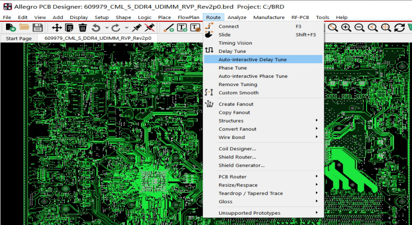Expand the PCB Router submenu
Image resolution: width=412 pixels, height=225 pixels.
click(263, 177)
